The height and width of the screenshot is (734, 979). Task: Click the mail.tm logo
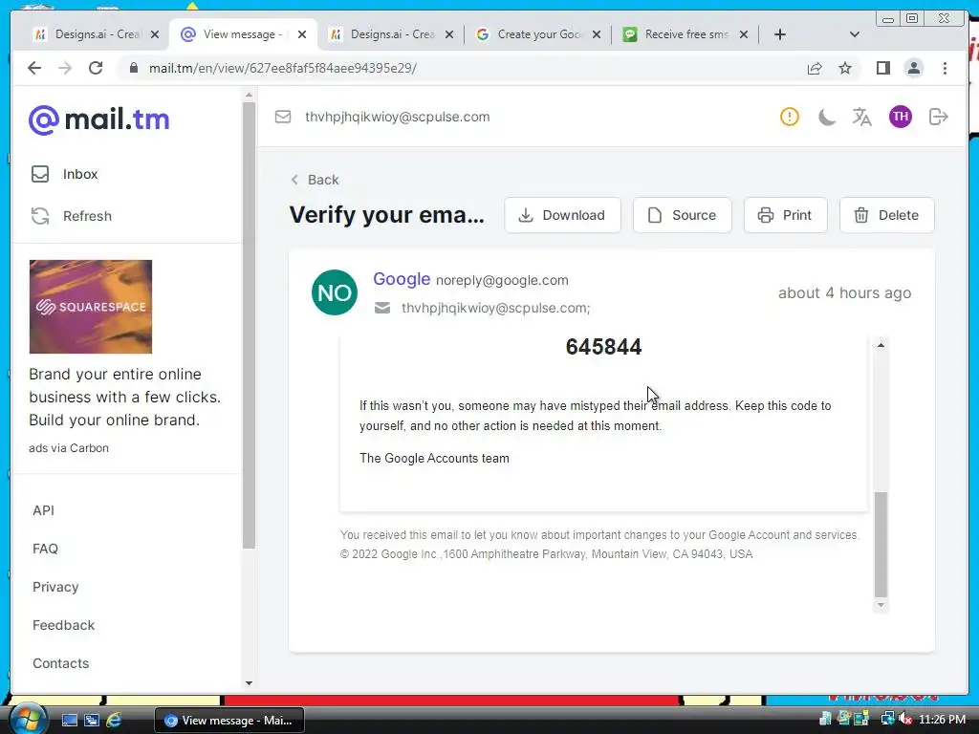(98, 119)
